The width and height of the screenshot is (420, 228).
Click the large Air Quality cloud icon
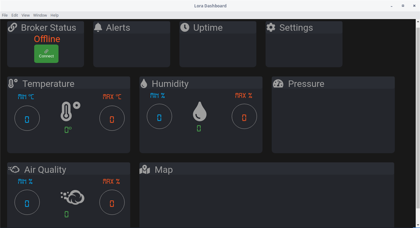click(x=73, y=197)
